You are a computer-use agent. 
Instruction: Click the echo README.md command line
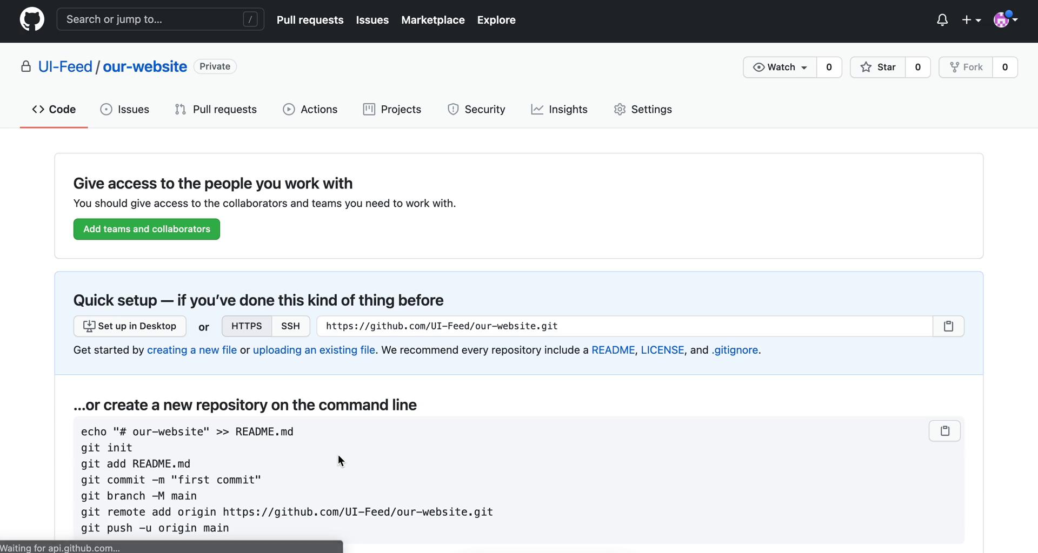187,432
